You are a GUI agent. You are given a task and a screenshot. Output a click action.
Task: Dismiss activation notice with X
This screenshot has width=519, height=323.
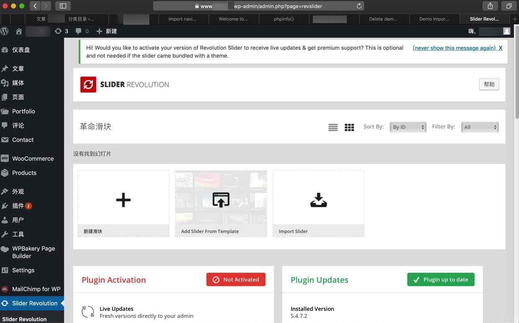500,48
